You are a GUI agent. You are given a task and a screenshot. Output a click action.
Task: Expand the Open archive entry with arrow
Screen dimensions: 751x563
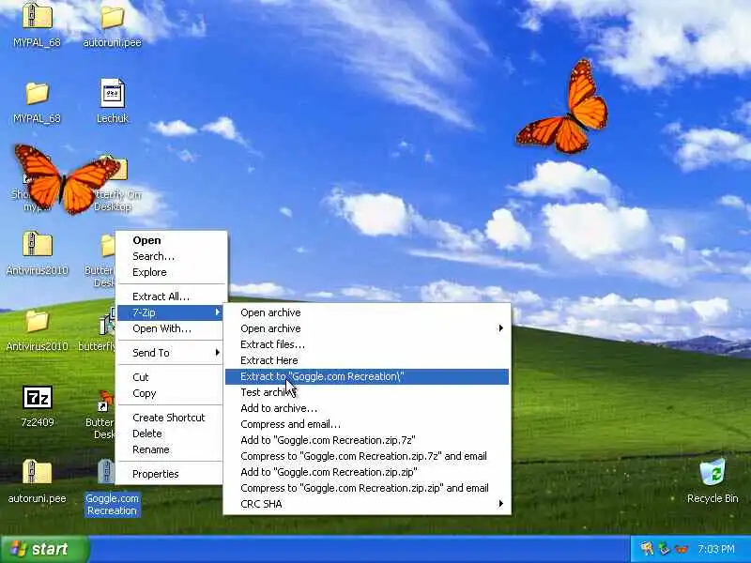367,328
